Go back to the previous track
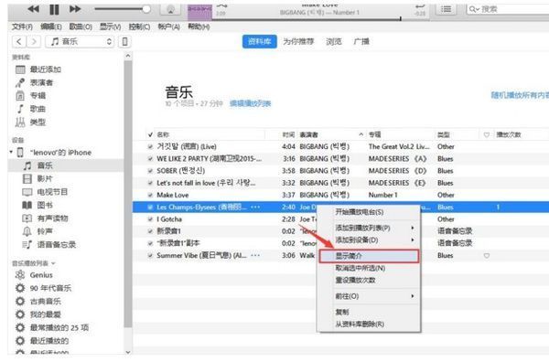 click(33, 9)
